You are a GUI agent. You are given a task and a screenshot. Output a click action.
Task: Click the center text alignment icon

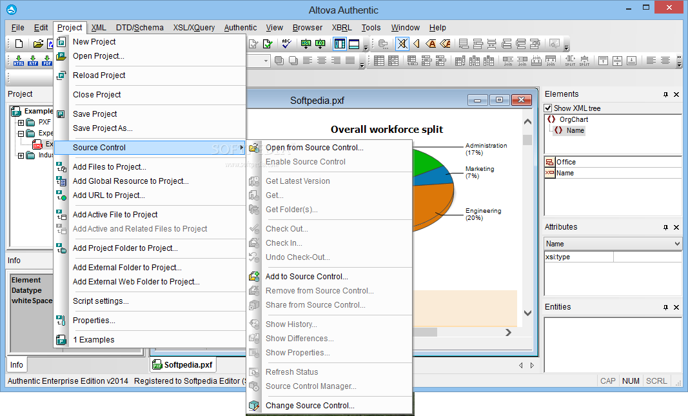pos(322,61)
